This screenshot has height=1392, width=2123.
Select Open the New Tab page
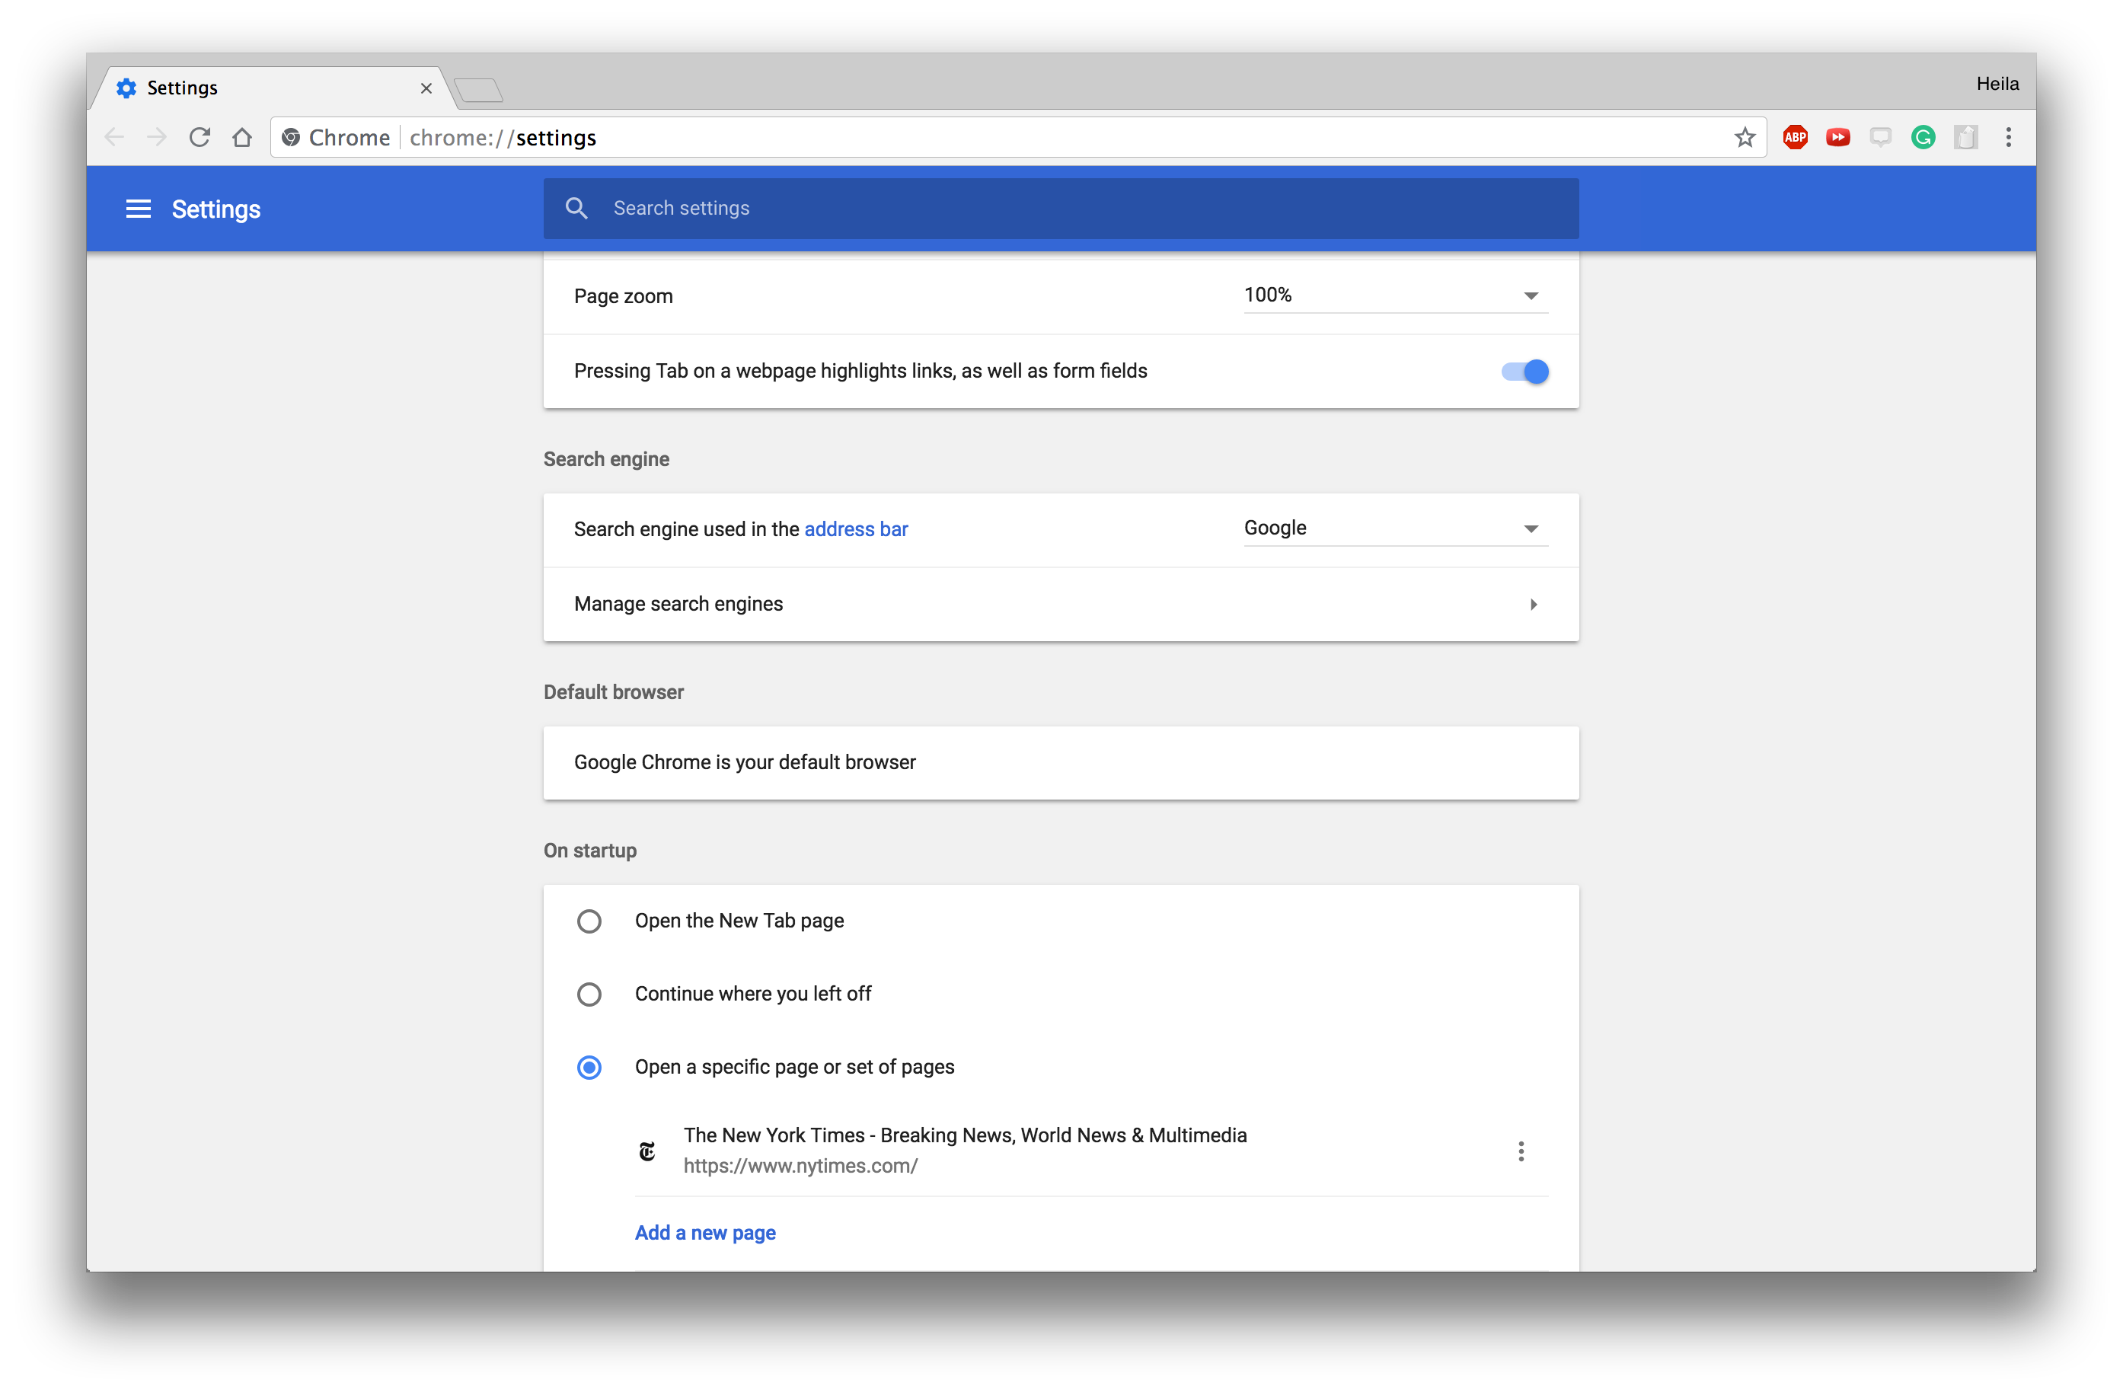(x=589, y=921)
